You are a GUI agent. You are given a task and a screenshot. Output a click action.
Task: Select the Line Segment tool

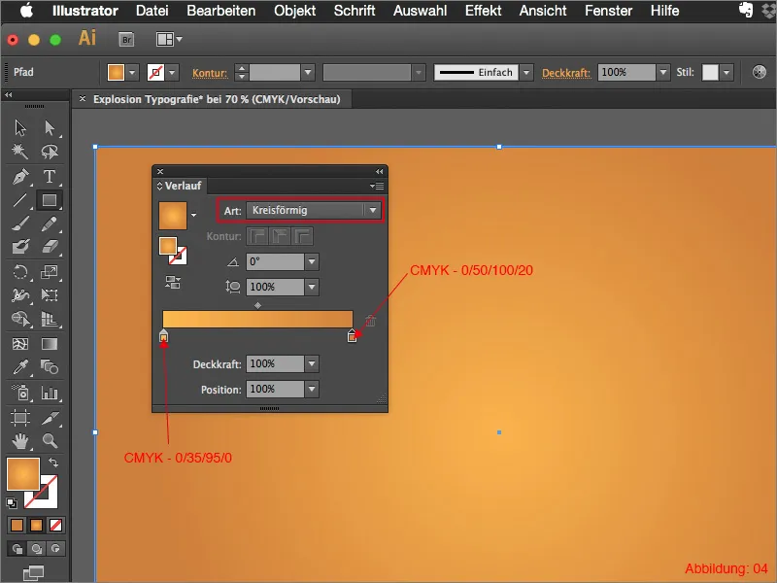(20, 200)
